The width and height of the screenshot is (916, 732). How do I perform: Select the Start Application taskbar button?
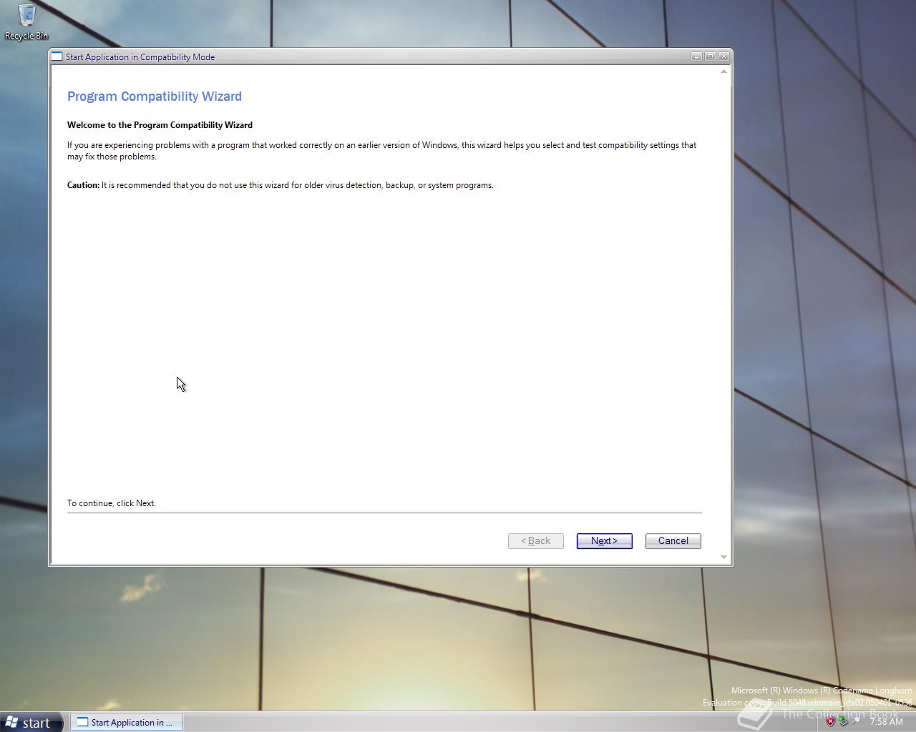pos(126,723)
